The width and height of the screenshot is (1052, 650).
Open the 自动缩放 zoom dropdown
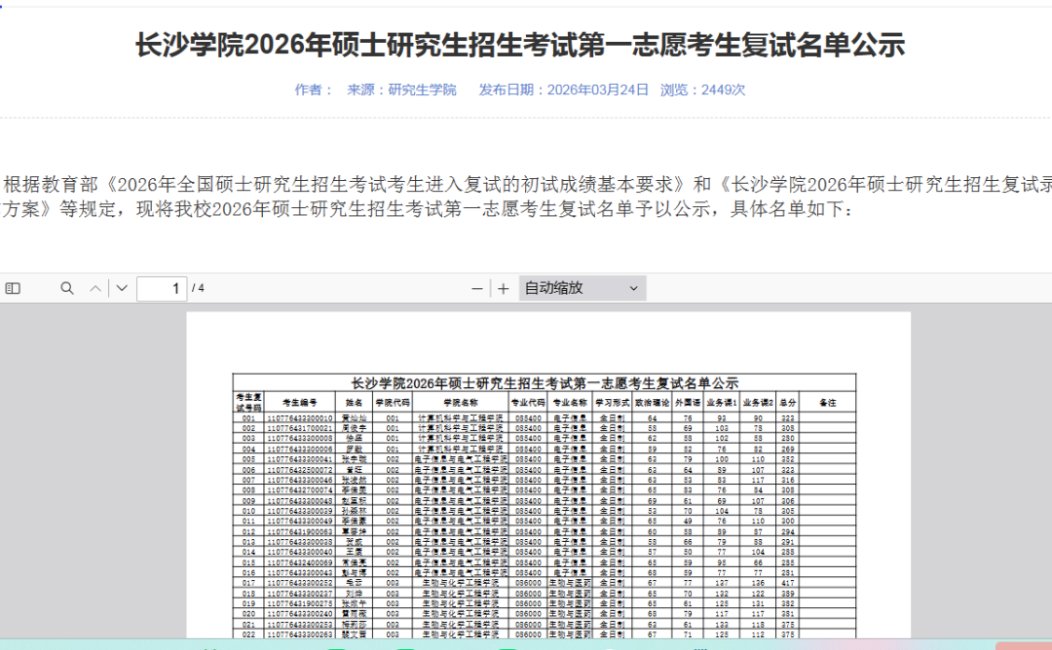(582, 288)
